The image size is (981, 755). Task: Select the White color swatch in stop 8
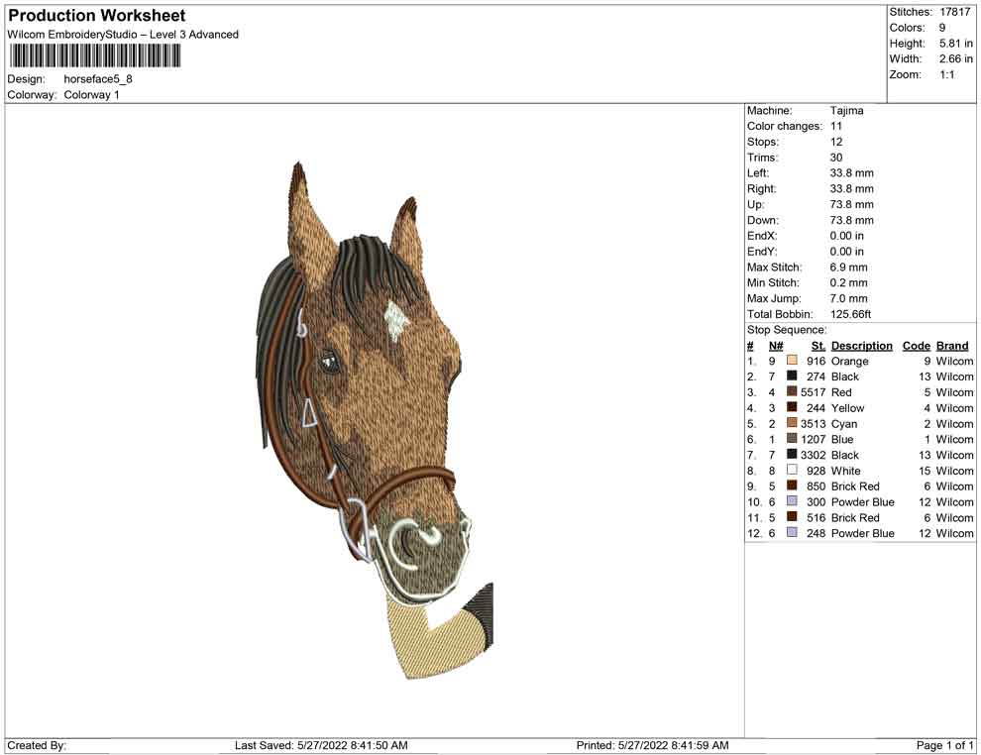(x=792, y=471)
